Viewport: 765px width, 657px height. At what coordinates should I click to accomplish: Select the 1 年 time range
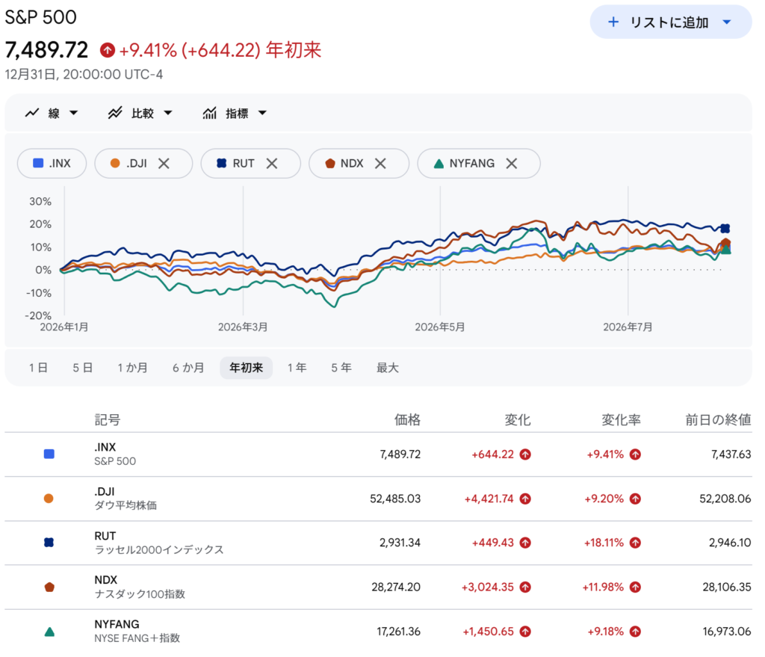click(x=297, y=368)
